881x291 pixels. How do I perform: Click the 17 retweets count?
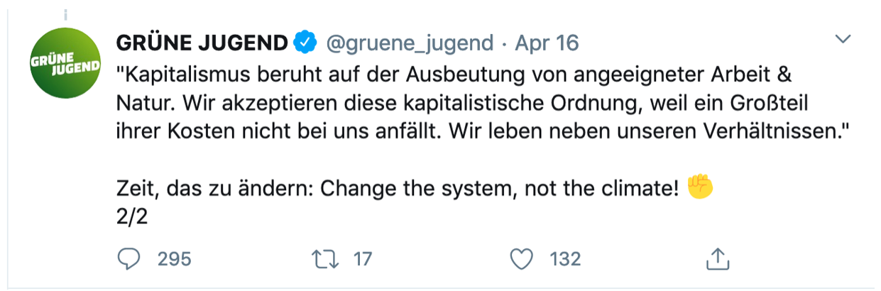pyautogui.click(x=362, y=259)
